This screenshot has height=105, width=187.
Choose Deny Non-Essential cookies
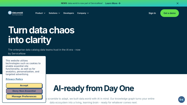point(24,91)
